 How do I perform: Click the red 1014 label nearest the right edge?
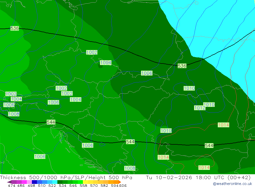[x=223, y=125]
